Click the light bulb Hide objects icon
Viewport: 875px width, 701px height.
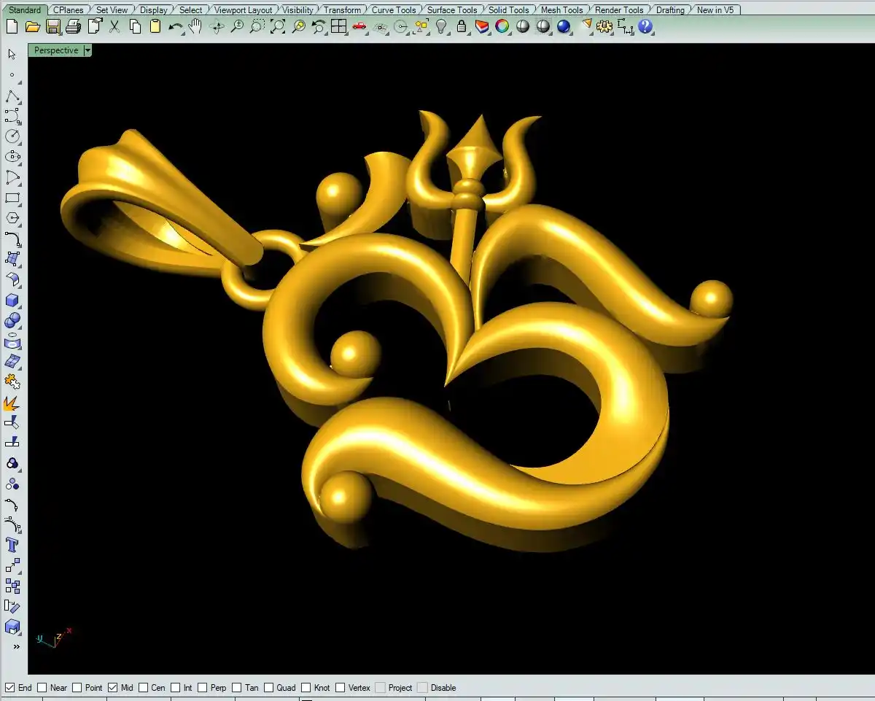(x=441, y=27)
